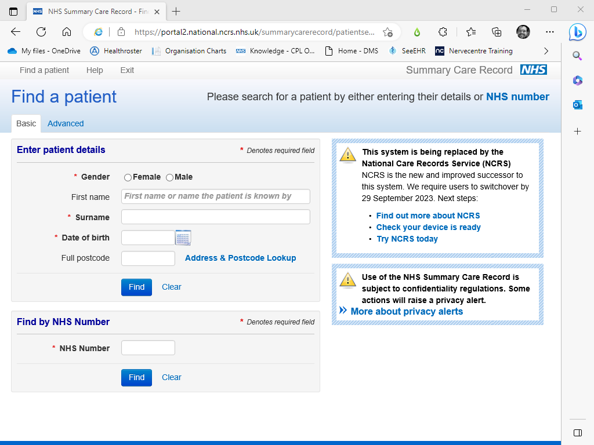Open Settings and more ellipsis menu
Viewport: 594px width, 445px height.
[550, 32]
